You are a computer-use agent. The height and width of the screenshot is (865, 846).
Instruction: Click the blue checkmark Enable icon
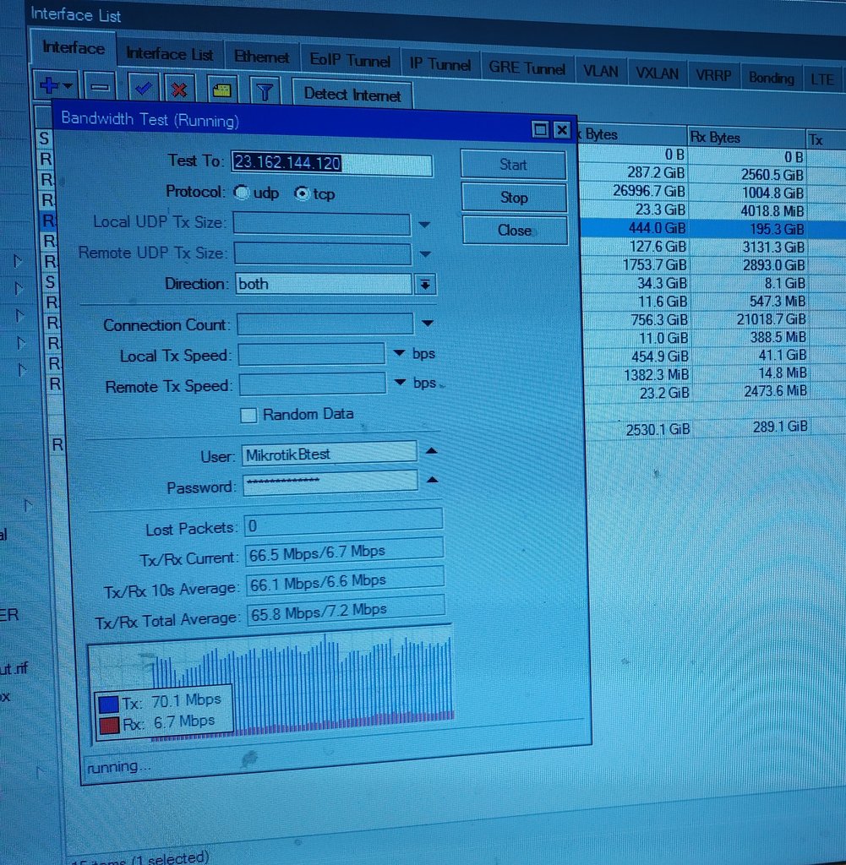(x=144, y=88)
